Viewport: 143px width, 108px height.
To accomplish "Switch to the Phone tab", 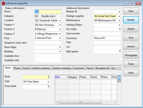I will [17, 68].
